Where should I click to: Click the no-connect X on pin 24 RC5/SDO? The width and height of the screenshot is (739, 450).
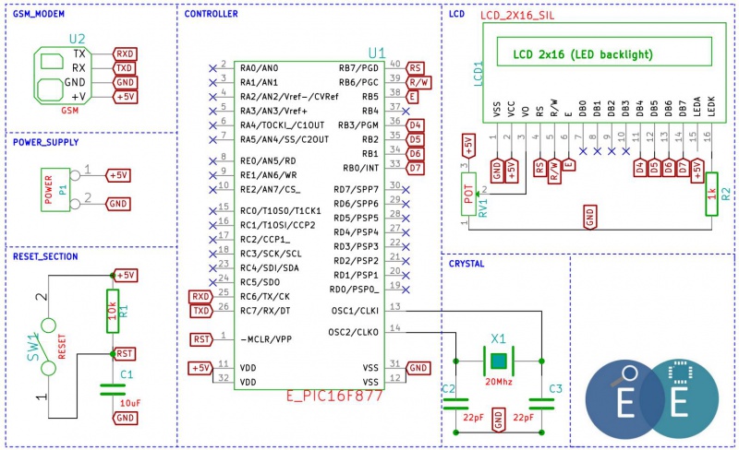coord(212,282)
